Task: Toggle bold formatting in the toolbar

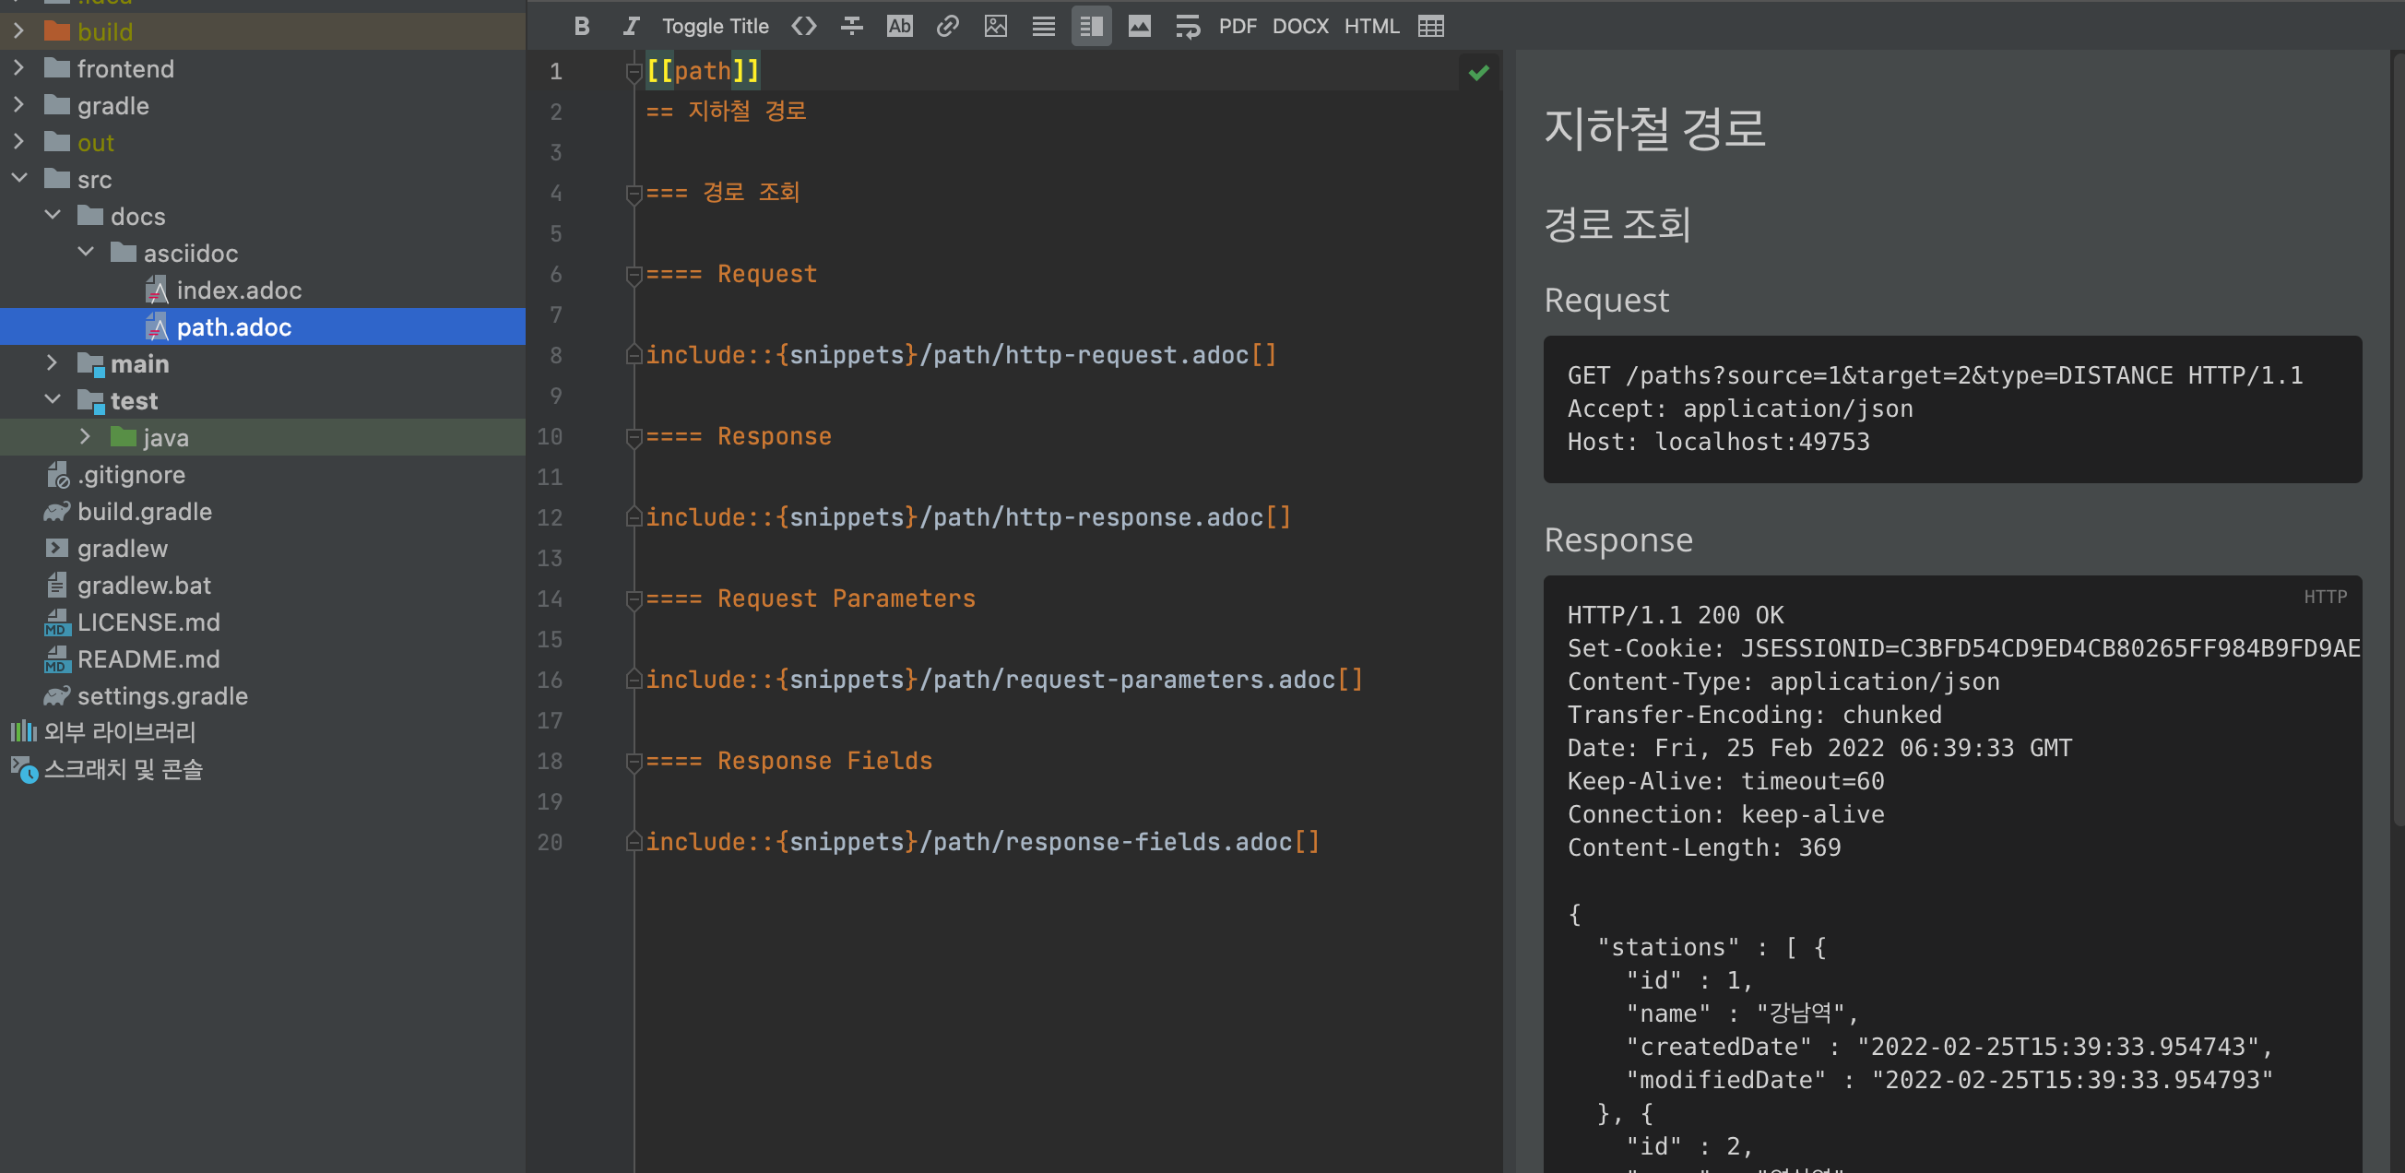Action: pos(582,26)
